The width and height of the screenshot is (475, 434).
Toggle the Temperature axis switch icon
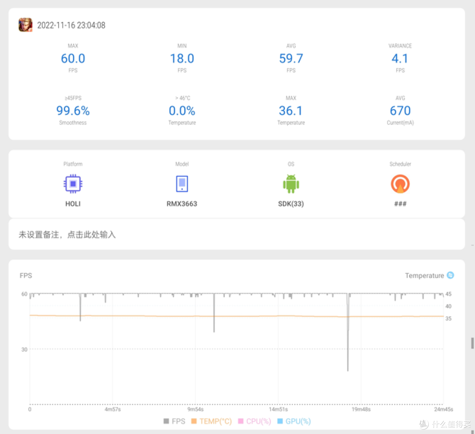click(450, 275)
